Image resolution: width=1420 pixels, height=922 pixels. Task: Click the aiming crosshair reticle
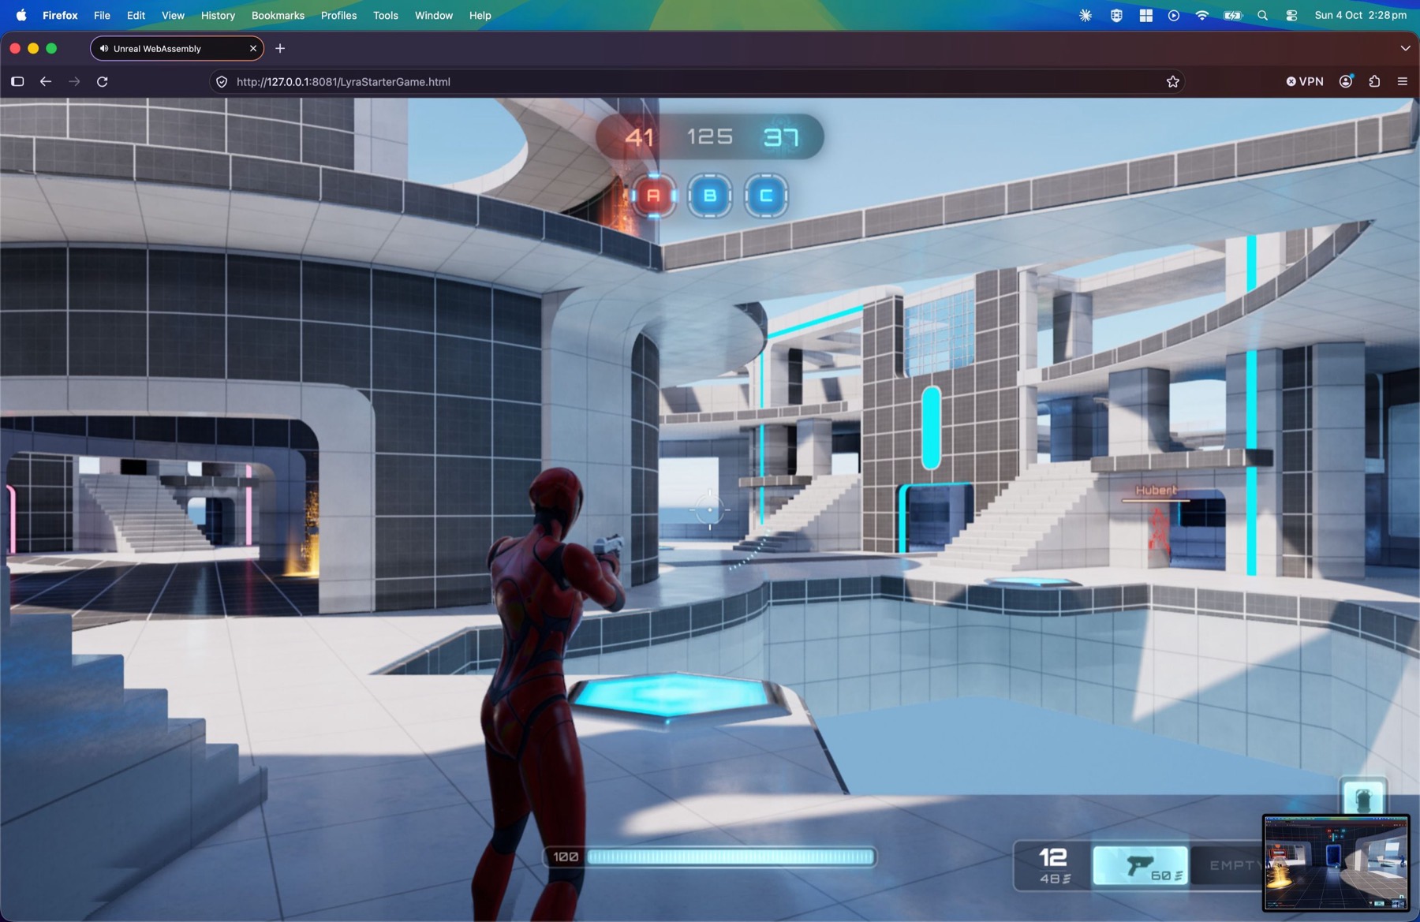point(710,510)
